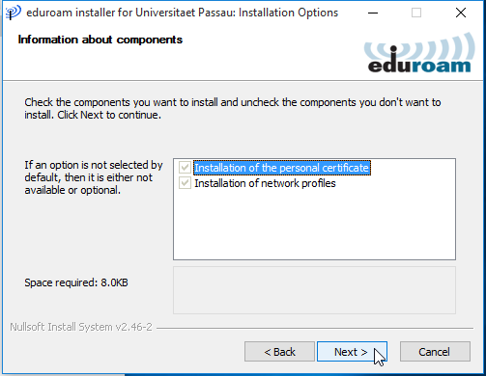486x376 pixels.
Task: Click the eduroam logo in the header
Action: pos(419,53)
